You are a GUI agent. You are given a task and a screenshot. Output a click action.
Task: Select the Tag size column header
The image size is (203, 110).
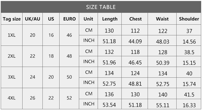tap(12, 19)
